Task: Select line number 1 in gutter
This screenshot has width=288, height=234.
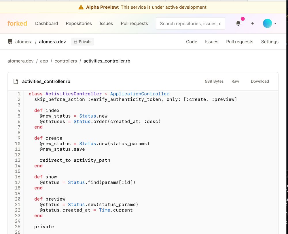Action: 19,94
